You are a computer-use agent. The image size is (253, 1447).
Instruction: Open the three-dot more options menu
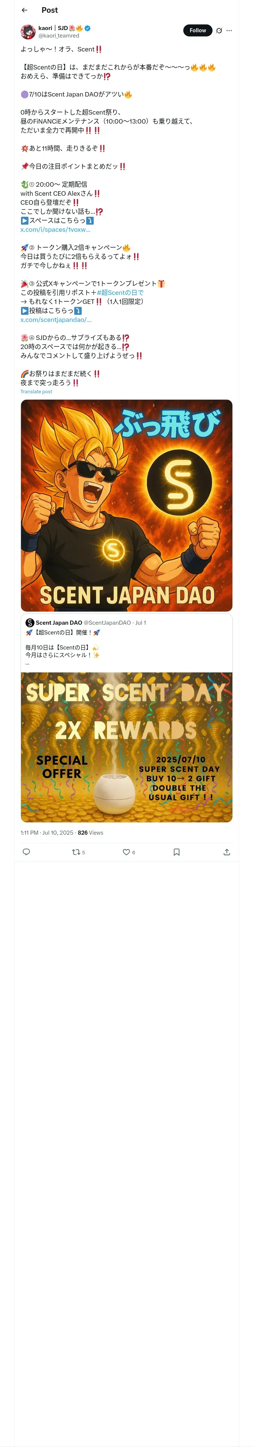click(x=229, y=30)
